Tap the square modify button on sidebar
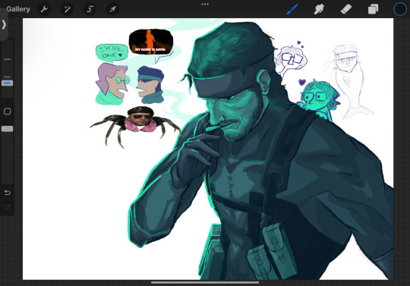 pyautogui.click(x=8, y=112)
